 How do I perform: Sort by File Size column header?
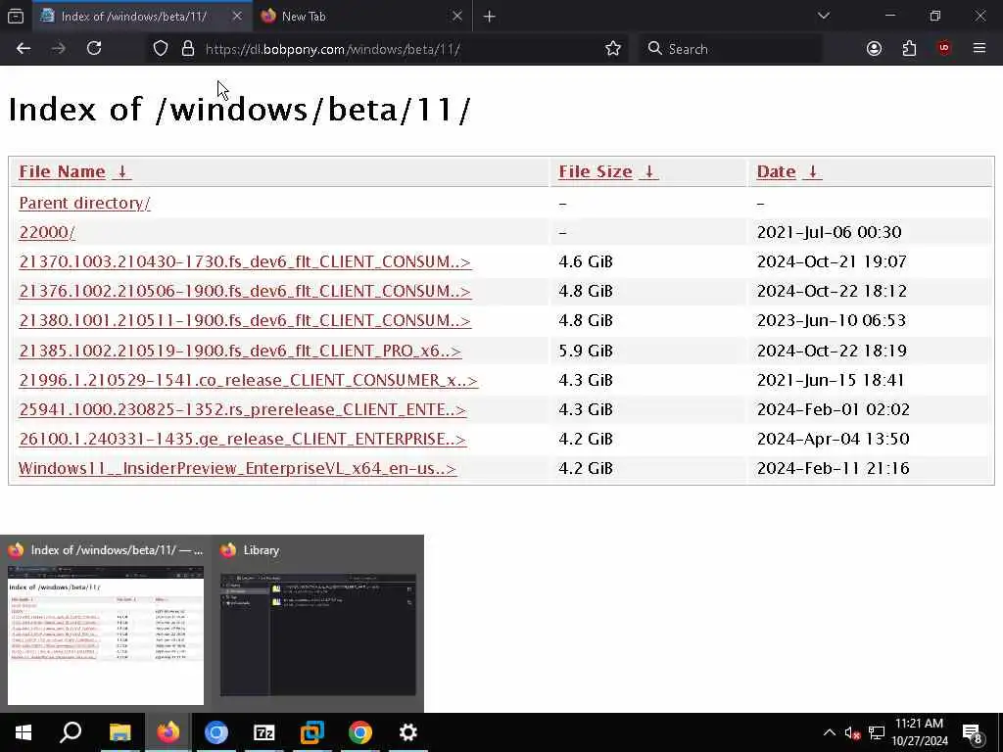[596, 171]
